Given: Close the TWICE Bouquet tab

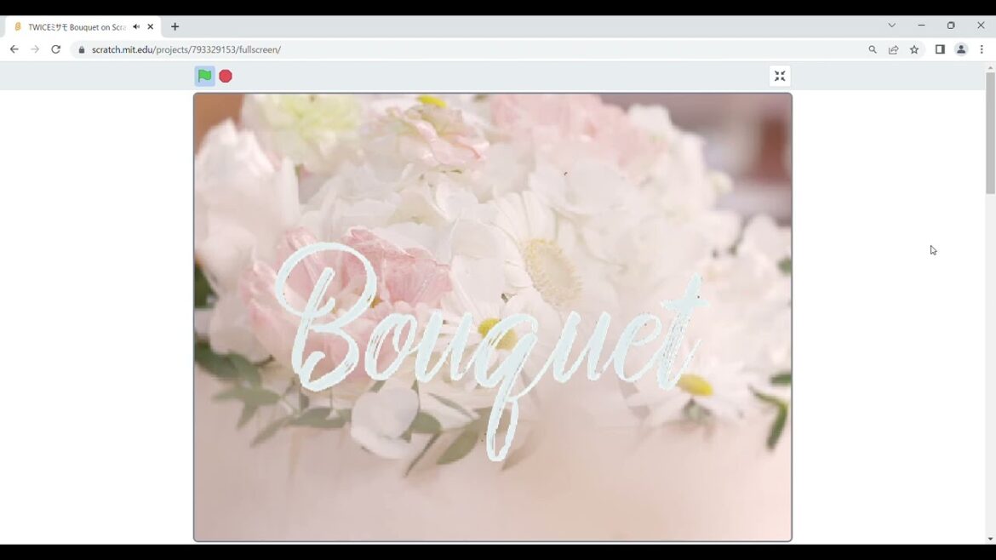Looking at the screenshot, I should pos(151,27).
